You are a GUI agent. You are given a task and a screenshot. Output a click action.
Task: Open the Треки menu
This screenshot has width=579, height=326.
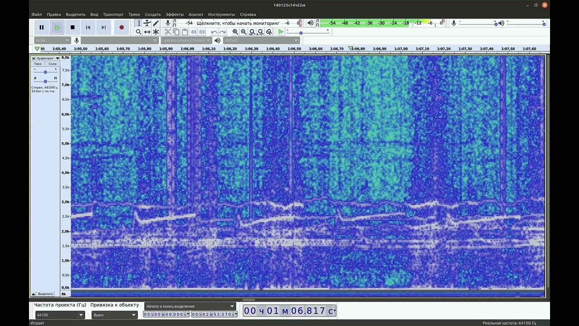coord(134,14)
